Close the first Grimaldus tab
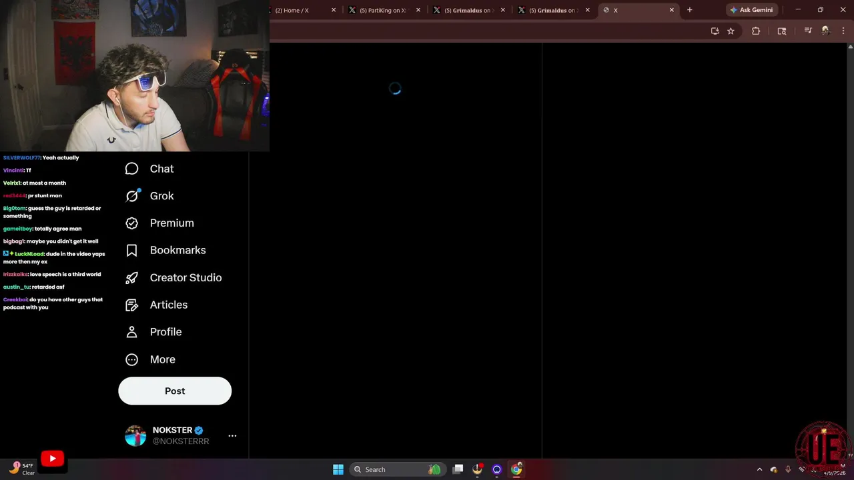 [x=503, y=10]
